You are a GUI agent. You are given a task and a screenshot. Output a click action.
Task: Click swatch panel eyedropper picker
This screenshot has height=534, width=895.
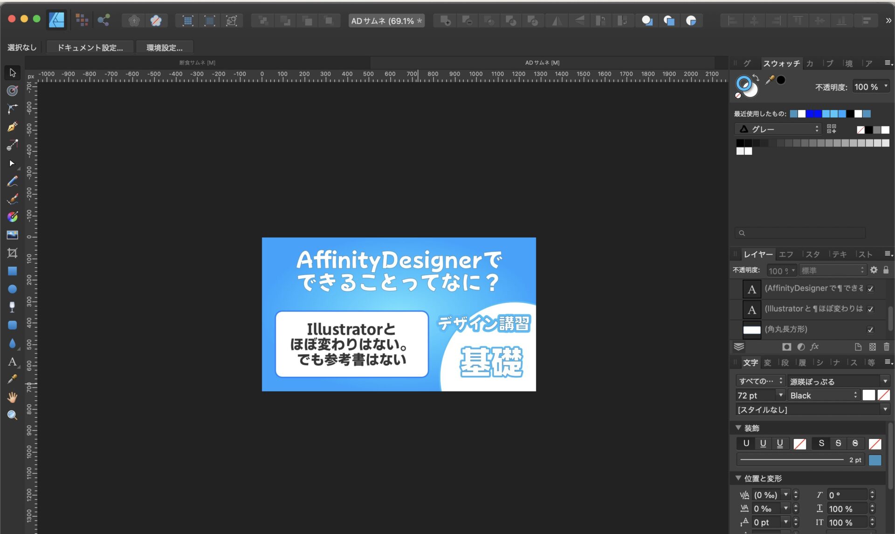(770, 80)
